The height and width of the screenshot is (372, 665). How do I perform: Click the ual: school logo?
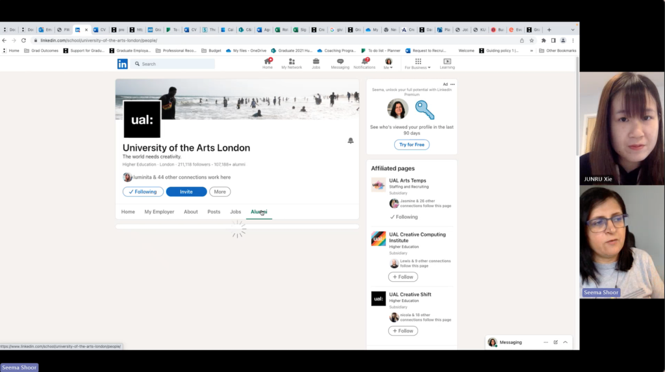[x=142, y=119]
